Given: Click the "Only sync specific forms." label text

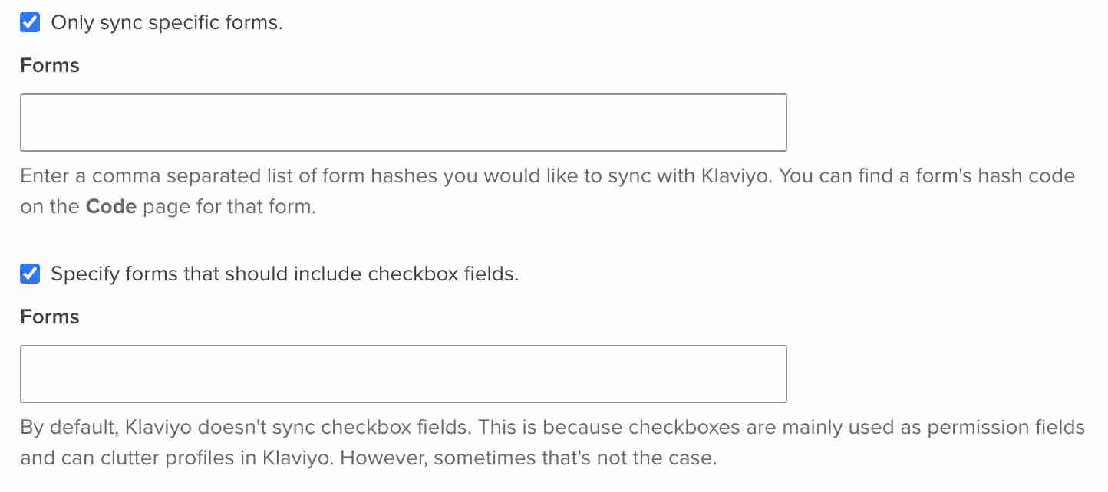Looking at the screenshot, I should [x=166, y=22].
